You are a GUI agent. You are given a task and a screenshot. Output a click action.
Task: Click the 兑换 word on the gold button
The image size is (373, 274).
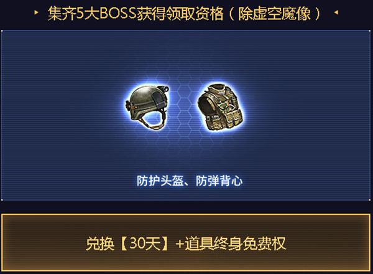[x=100, y=244]
